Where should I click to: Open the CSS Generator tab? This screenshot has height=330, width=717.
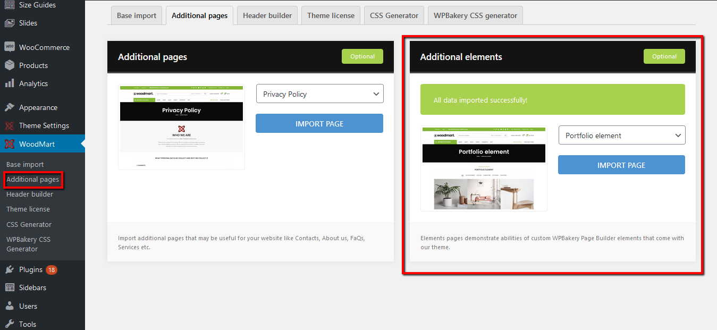coord(394,15)
